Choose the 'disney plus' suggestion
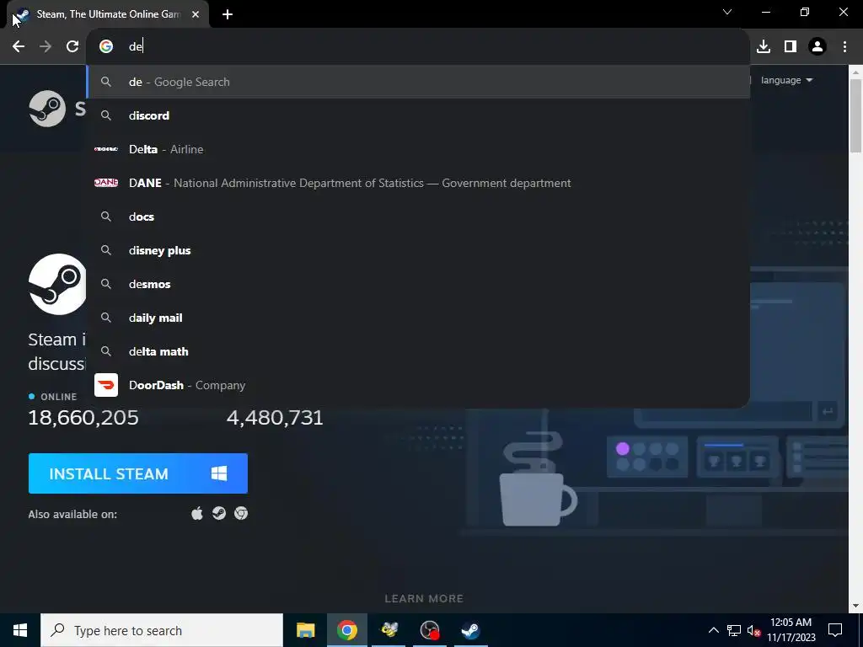This screenshot has height=647, width=863. pyautogui.click(x=418, y=250)
